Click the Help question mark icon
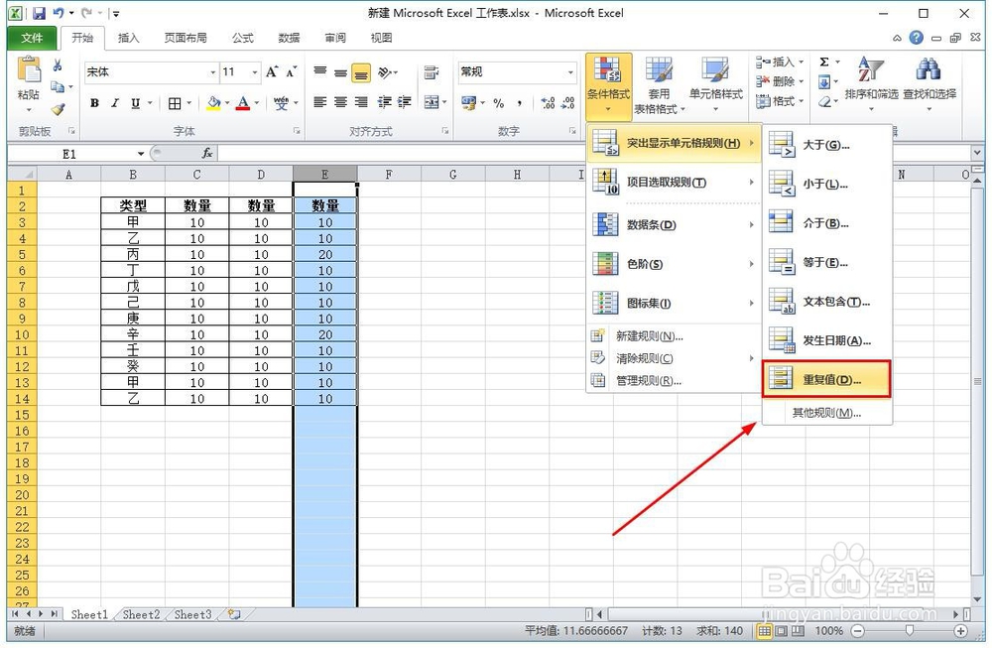Image resolution: width=992 pixels, height=648 pixels. [916, 38]
